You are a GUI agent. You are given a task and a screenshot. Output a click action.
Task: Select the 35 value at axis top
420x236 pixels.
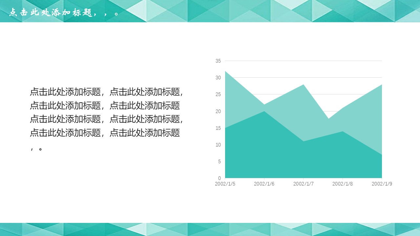click(x=218, y=61)
